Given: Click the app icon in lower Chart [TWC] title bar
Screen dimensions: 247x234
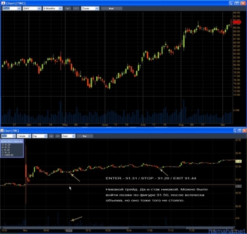Looking at the screenshot, I should 2,131.
